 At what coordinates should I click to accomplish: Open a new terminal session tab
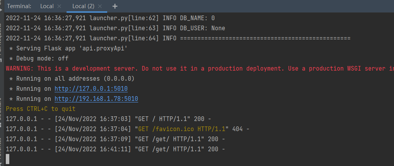(x=115, y=6)
